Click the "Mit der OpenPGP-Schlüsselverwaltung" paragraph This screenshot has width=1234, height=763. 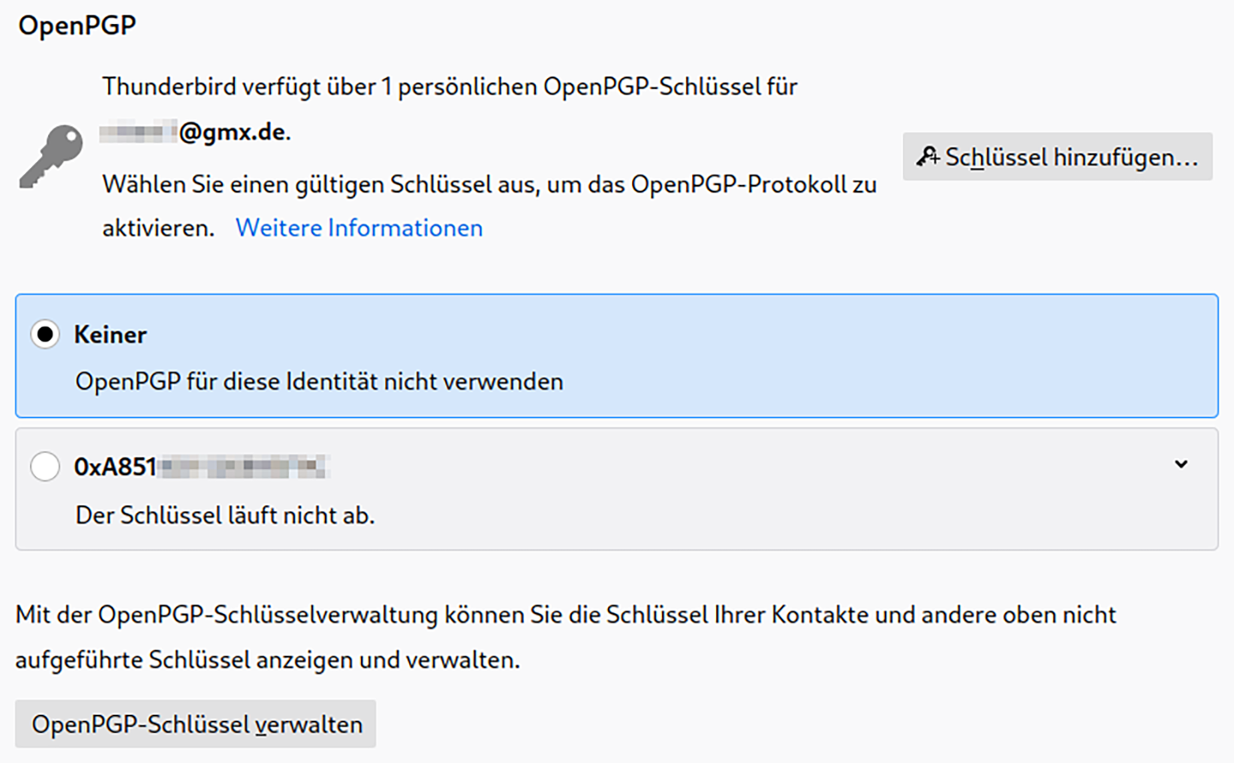tap(564, 615)
